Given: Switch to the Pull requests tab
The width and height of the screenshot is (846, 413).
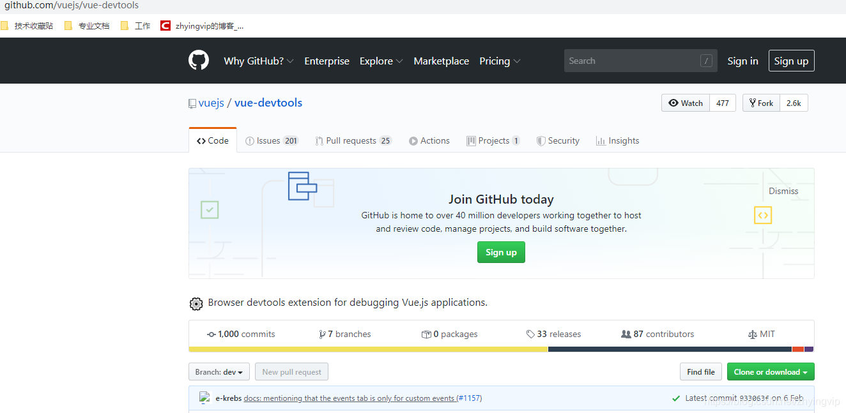Looking at the screenshot, I should (x=353, y=140).
